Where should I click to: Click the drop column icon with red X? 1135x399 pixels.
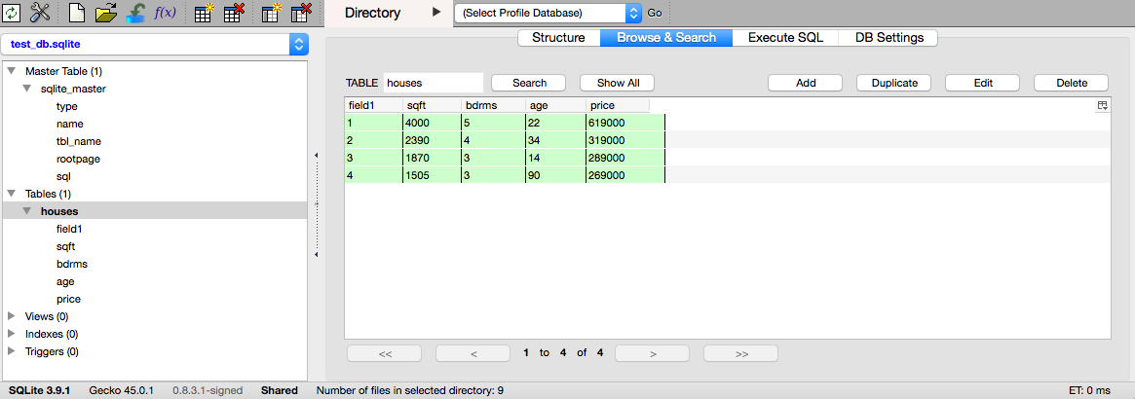point(301,13)
